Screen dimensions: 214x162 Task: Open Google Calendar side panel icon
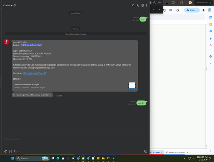[x=211, y=17]
